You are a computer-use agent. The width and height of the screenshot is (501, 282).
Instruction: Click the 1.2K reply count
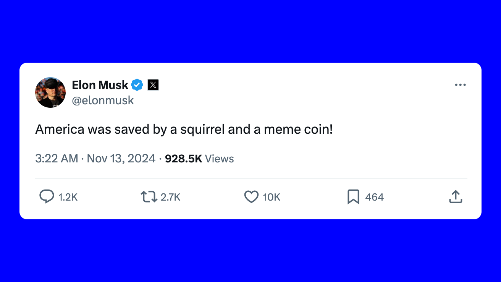[68, 197]
